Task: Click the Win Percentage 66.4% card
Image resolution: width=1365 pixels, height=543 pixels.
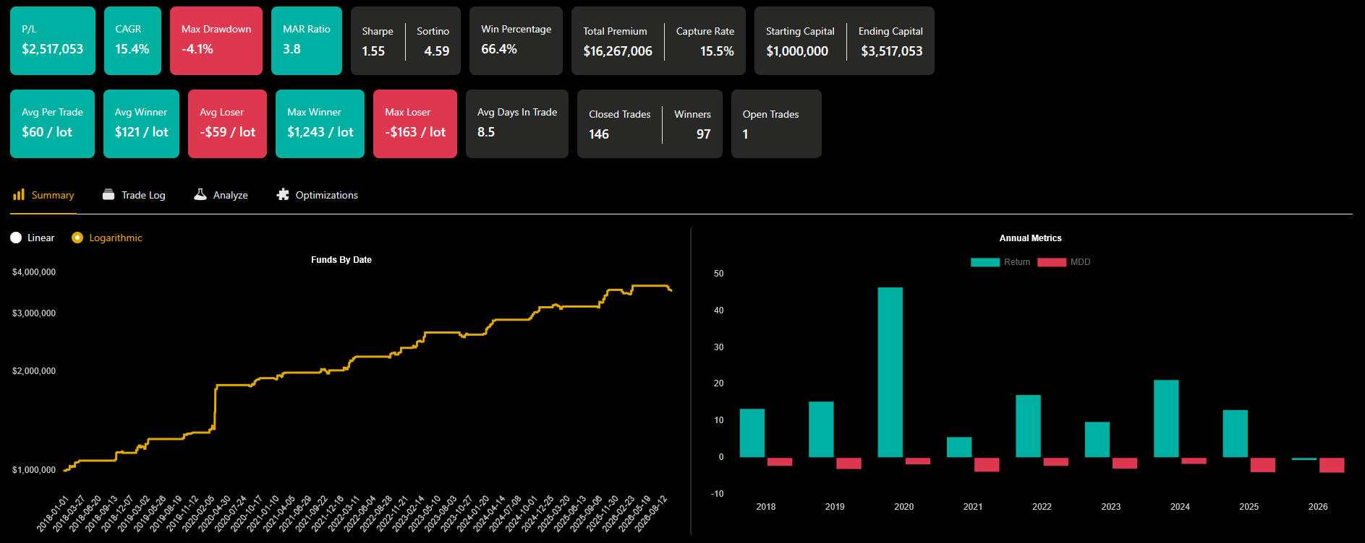Action: pos(516,40)
